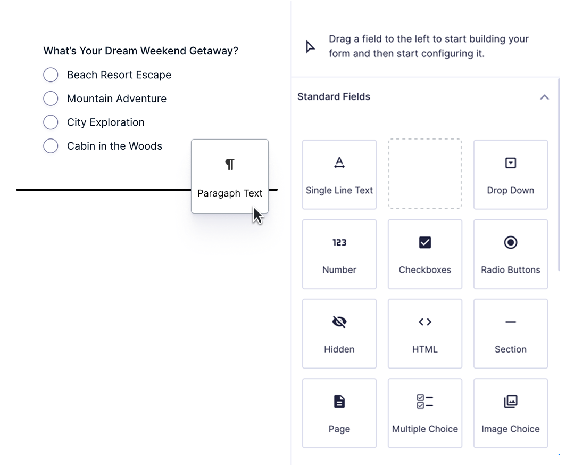The height and width of the screenshot is (466, 566).
Task: Choose the Number field icon
Action: click(x=339, y=242)
